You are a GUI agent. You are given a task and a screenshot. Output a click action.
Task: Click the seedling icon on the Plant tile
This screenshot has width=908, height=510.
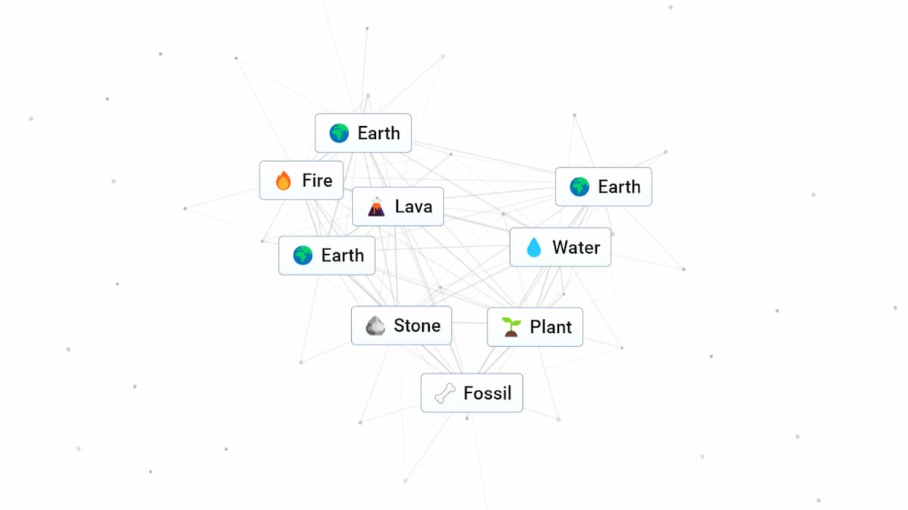point(512,327)
